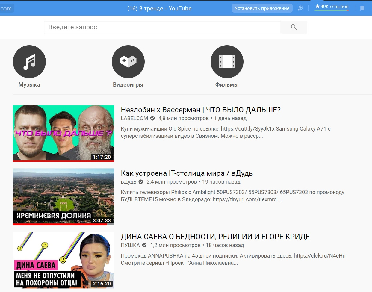372x292 pixels.
Task: Open the Кремниевая долина video thumbnail
Action: tap(63, 196)
